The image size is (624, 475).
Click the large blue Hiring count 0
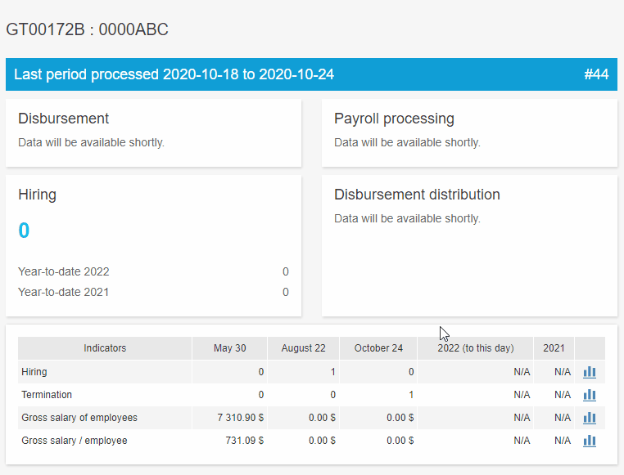pyautogui.click(x=24, y=231)
